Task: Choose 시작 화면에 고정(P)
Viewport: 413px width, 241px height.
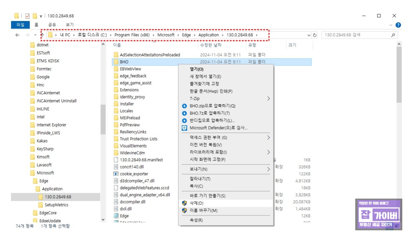Action: pyautogui.click(x=226, y=160)
